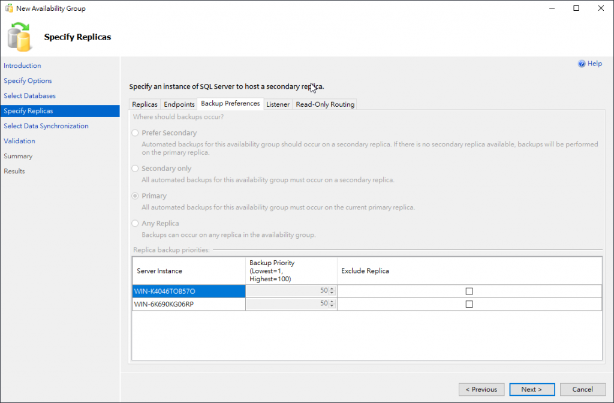Go back with the Previous button
The width and height of the screenshot is (614, 403).
pos(481,389)
